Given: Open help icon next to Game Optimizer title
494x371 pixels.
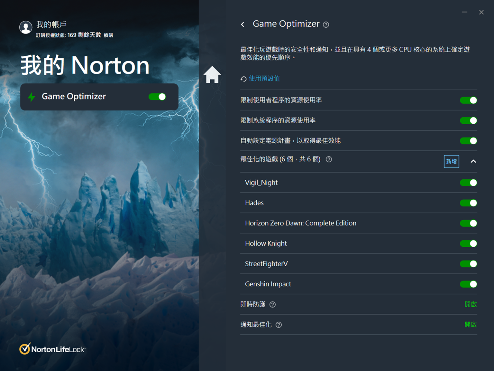Looking at the screenshot, I should 326,25.
